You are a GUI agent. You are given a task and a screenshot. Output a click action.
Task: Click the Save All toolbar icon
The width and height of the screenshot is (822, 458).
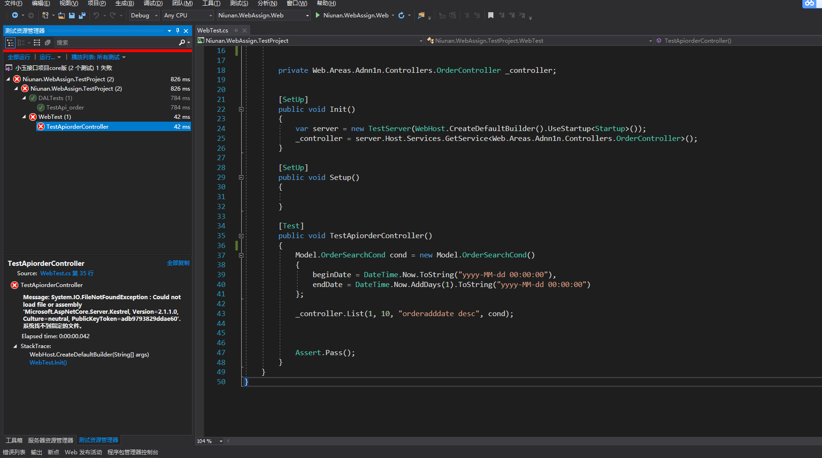coord(82,16)
